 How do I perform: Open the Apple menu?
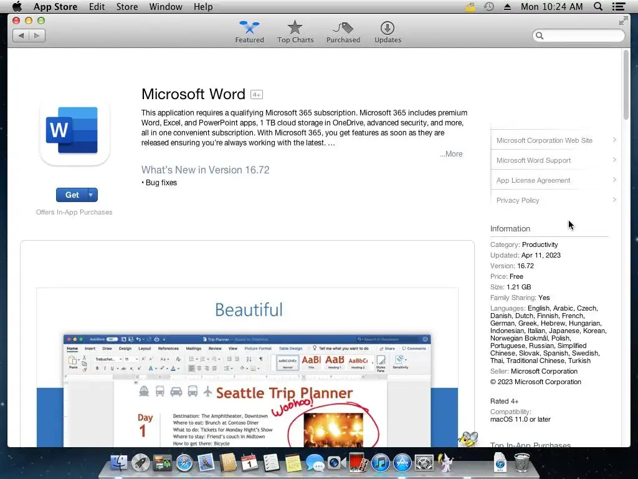click(17, 6)
